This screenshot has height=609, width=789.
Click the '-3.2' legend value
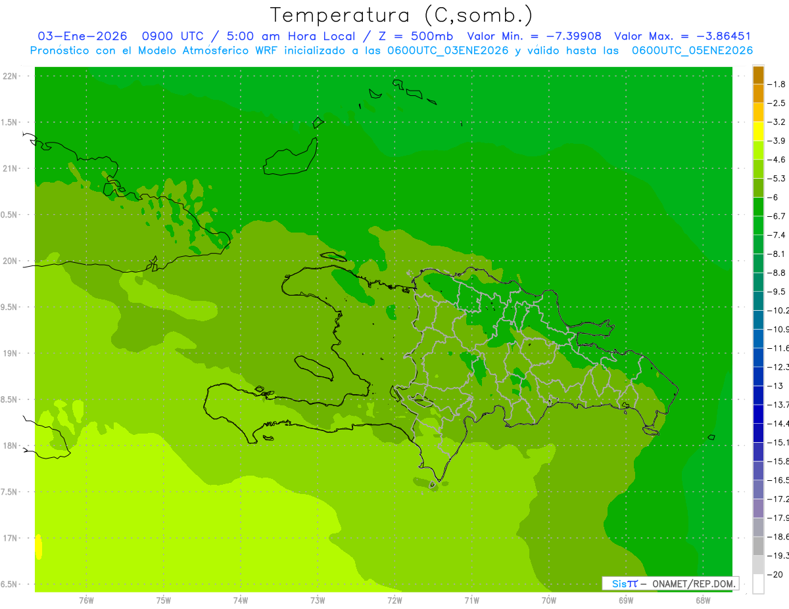coord(777,122)
